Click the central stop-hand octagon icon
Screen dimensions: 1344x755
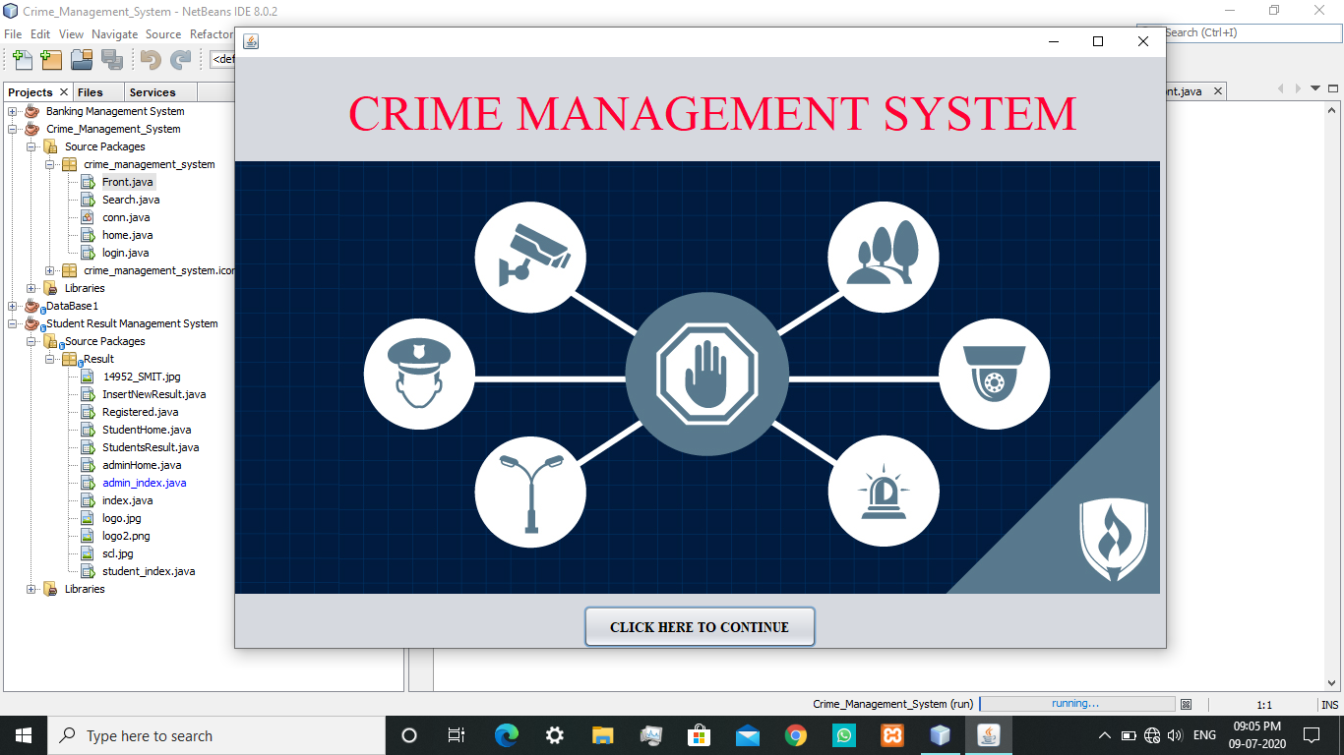[x=707, y=375]
